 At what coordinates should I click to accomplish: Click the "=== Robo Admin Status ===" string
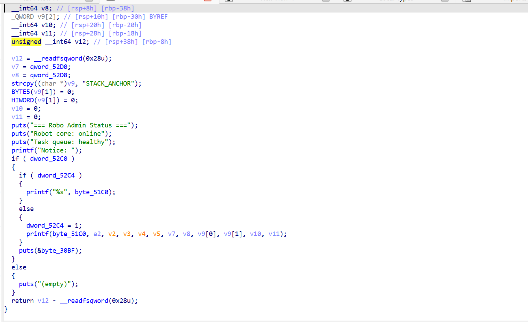point(80,125)
